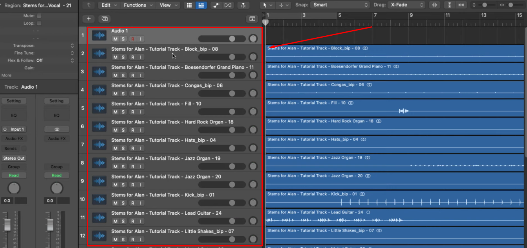
Task: Click loop icon on Block_bip - 08 region
Action: tap(365, 48)
